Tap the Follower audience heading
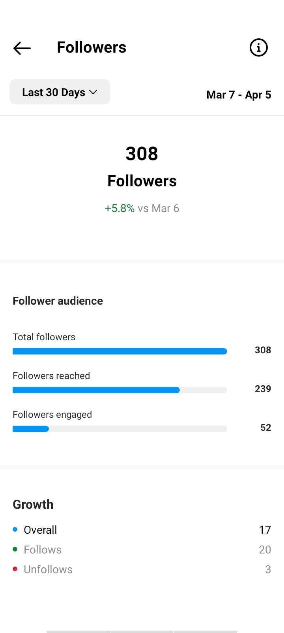 click(58, 301)
